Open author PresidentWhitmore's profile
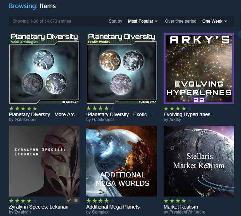 (187, 212)
